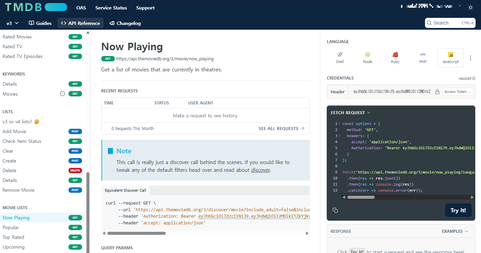Click the blurred account name in header
Viewport: 481px width, 253px height.
[x=430, y=6]
